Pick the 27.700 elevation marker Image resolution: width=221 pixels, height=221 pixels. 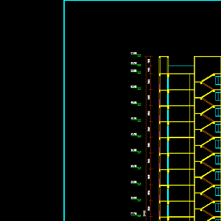point(136,215)
